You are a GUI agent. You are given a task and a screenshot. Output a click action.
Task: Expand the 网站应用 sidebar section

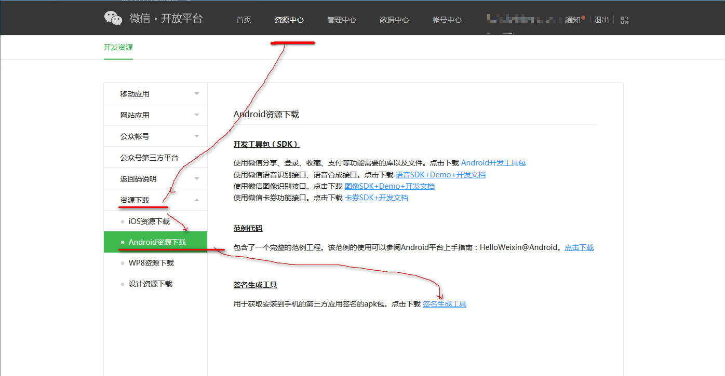[x=155, y=115]
